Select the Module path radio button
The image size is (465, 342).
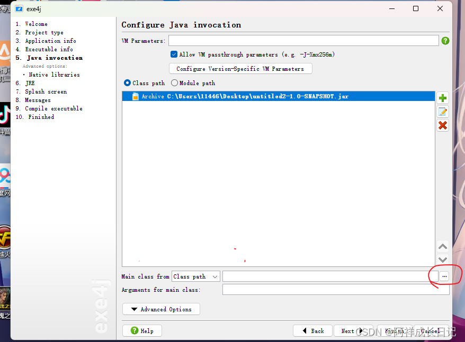[174, 83]
